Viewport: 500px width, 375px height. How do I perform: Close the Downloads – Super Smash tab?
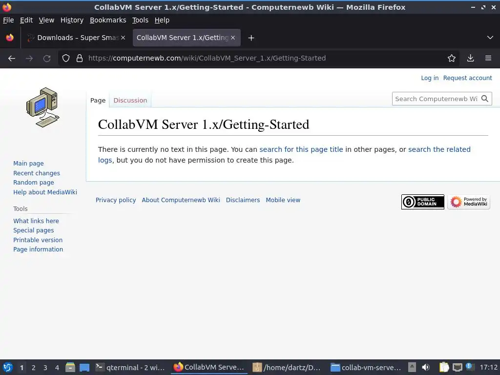123,38
